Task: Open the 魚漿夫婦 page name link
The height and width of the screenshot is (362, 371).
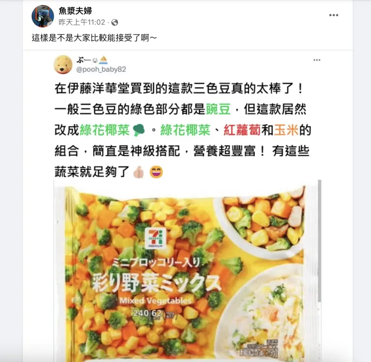Action: coord(75,11)
